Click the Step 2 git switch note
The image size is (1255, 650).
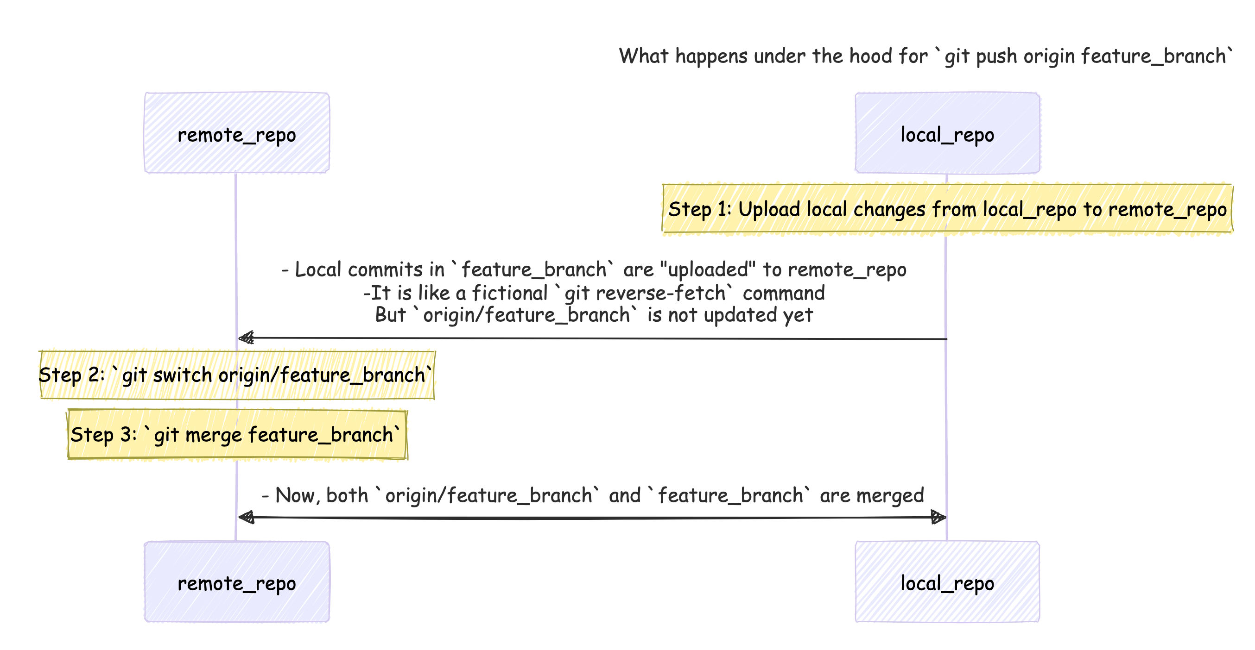click(x=237, y=375)
